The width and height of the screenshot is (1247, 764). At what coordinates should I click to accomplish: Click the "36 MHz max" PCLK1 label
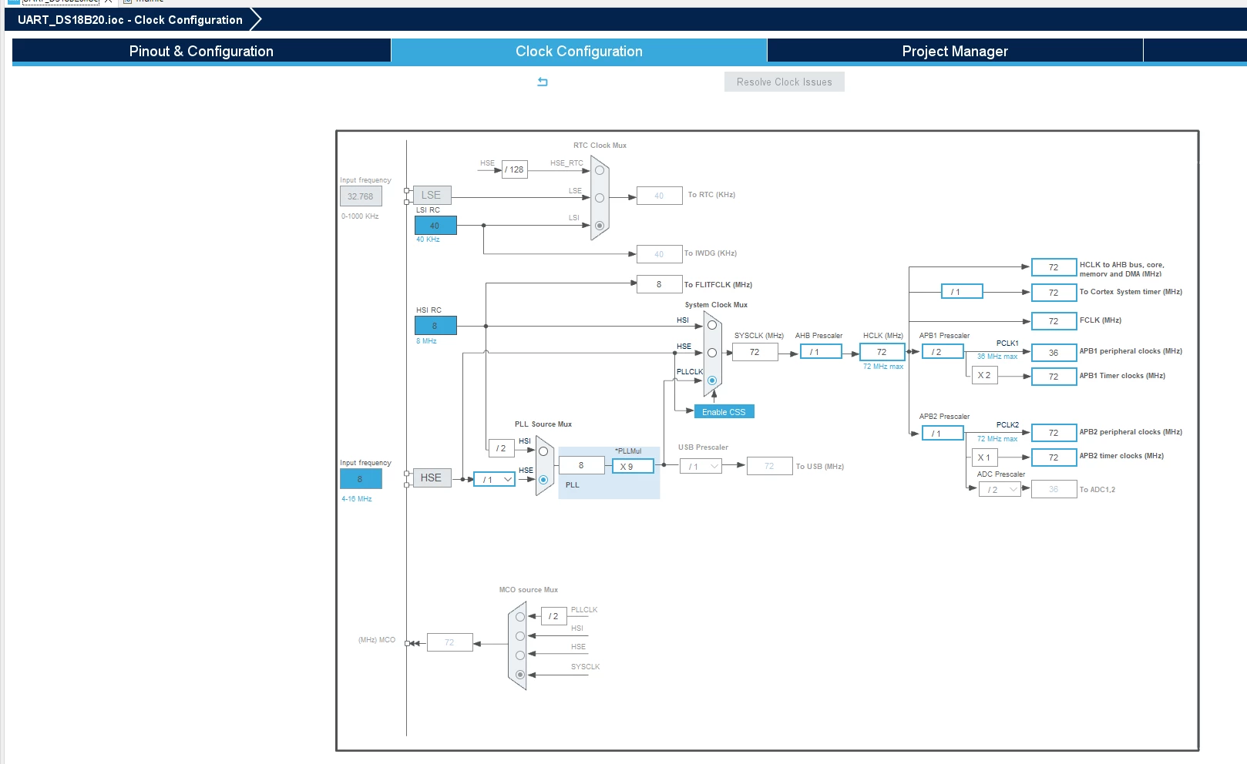point(997,357)
